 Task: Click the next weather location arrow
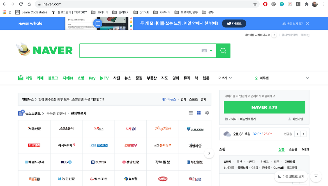click(x=303, y=134)
